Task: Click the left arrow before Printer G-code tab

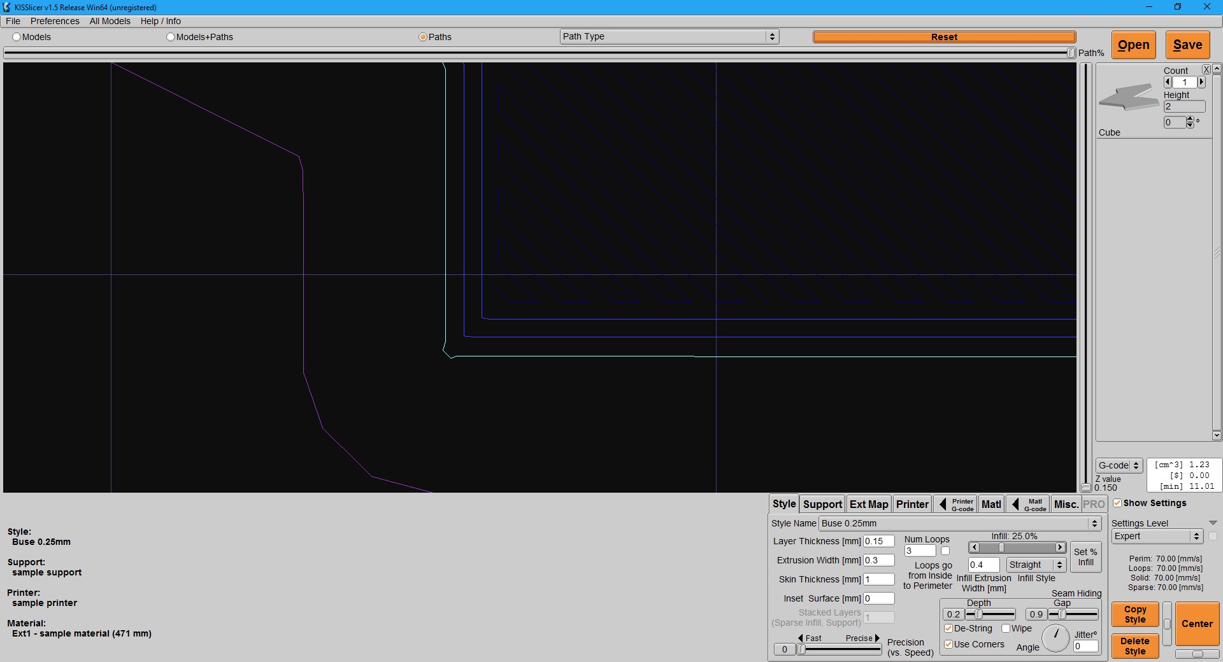Action: [x=943, y=505]
